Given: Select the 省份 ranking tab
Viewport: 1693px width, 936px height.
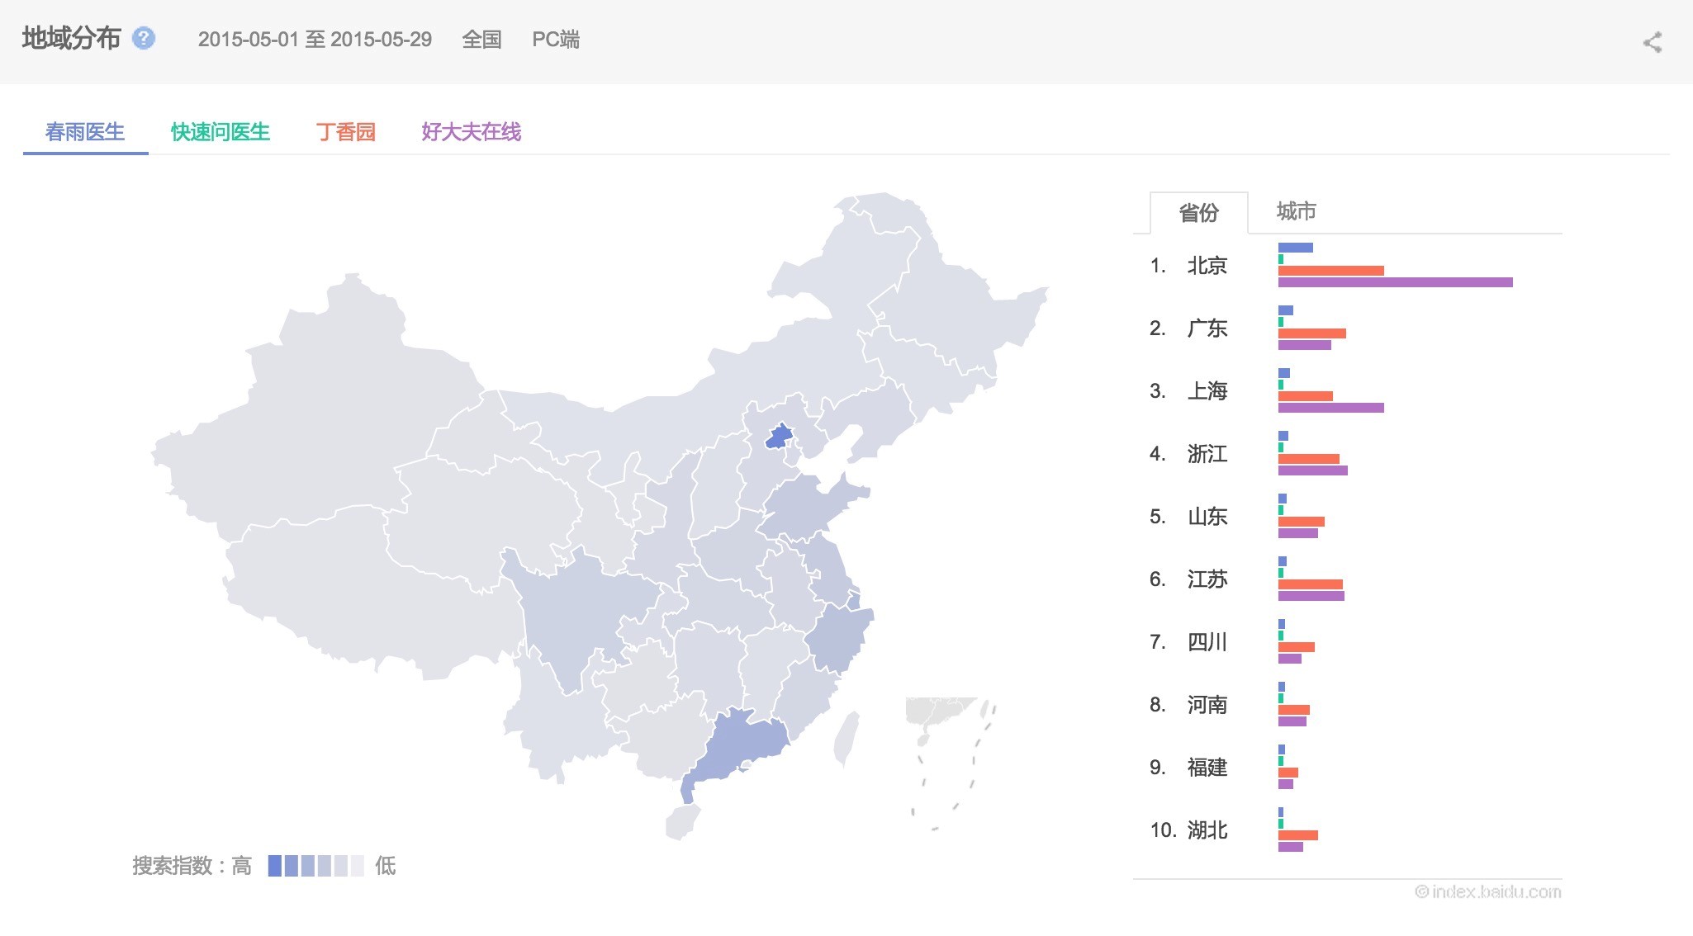Looking at the screenshot, I should pyautogui.click(x=1198, y=214).
